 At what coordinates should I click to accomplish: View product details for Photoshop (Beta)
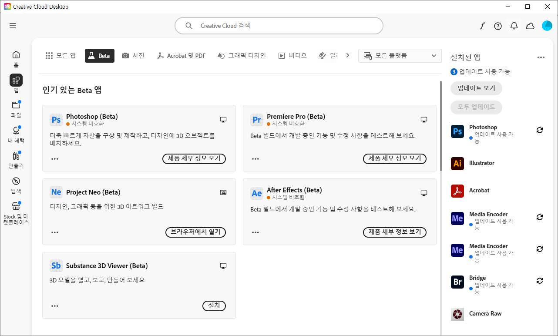pos(194,158)
